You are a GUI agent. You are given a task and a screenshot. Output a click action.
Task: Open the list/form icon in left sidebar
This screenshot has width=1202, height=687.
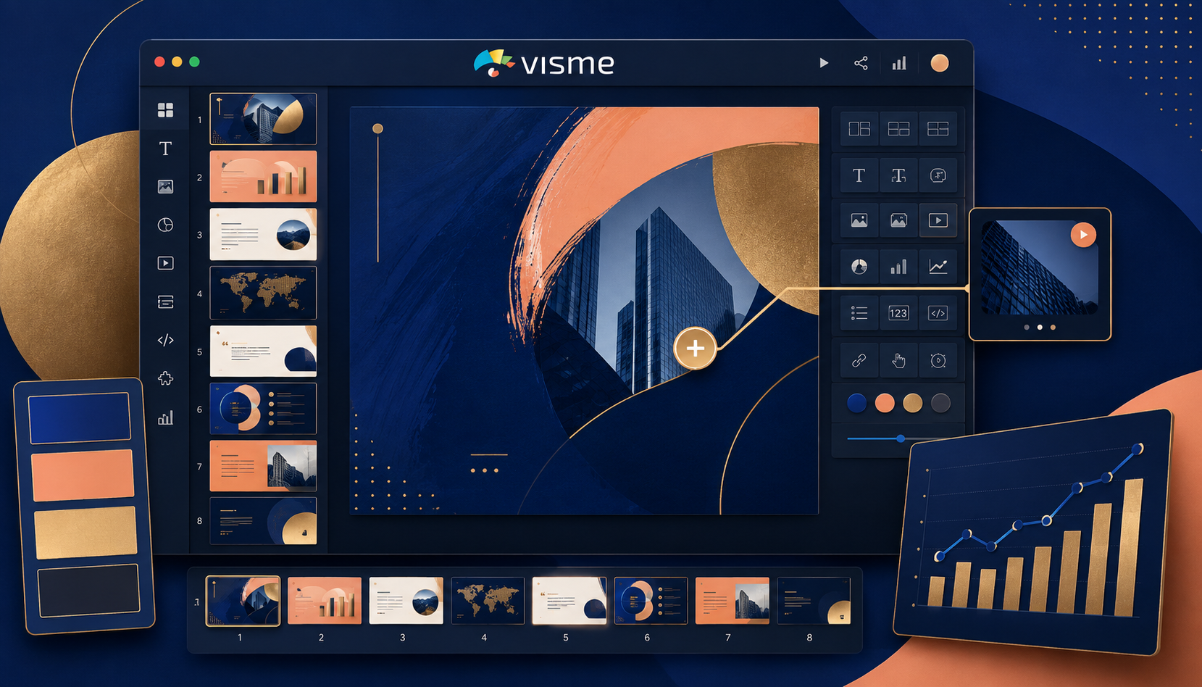165,301
